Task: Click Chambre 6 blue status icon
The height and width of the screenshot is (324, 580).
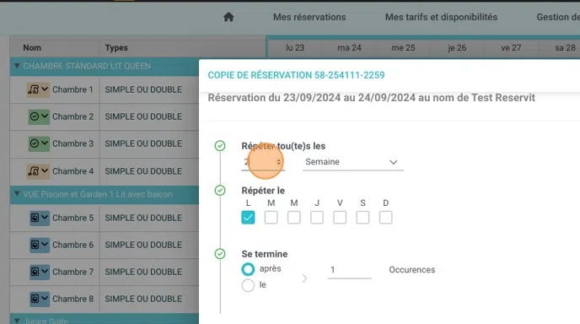Action: 35,245
